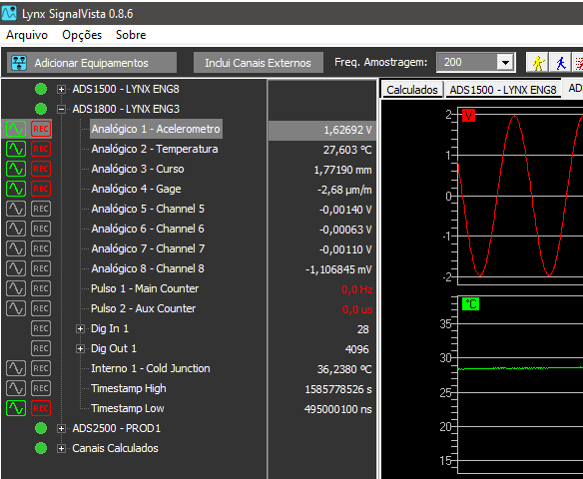Toggle REC for Analógico 3 - Curso
Image resolution: width=583 pixels, height=479 pixels.
point(41,169)
